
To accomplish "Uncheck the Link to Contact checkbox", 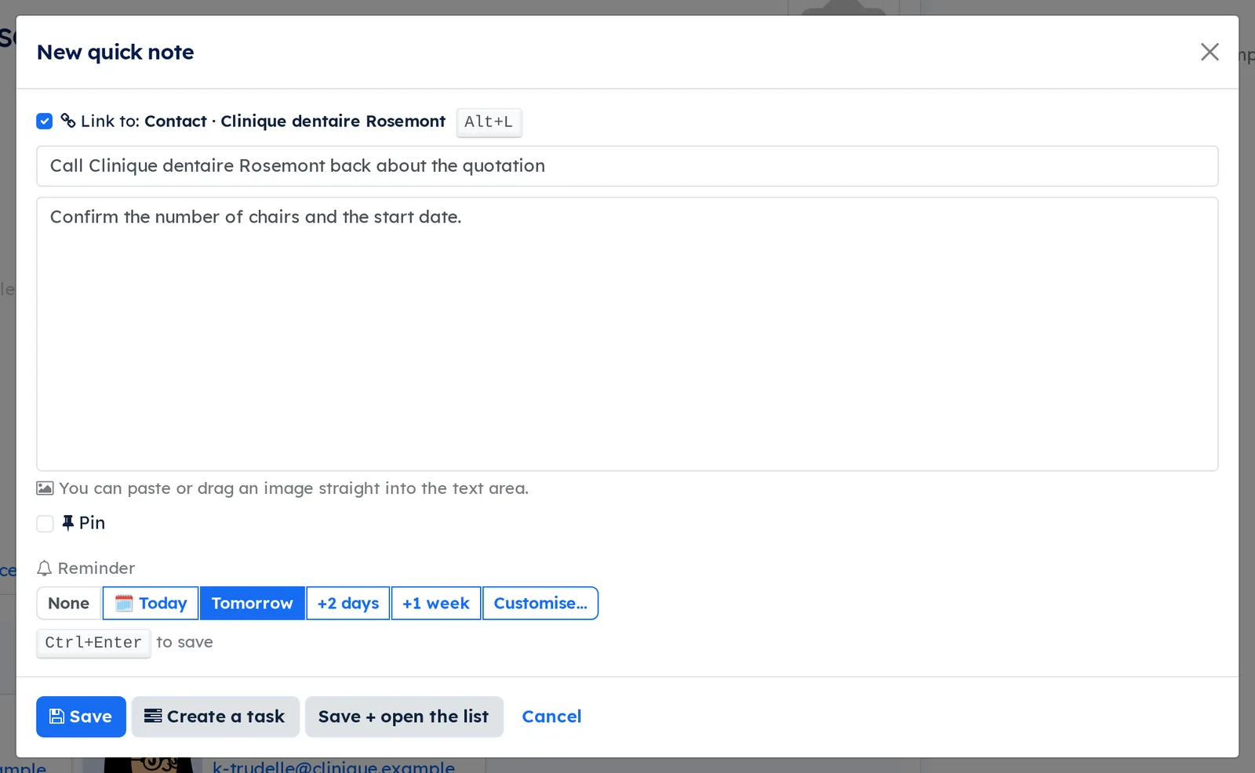I will tap(45, 121).
